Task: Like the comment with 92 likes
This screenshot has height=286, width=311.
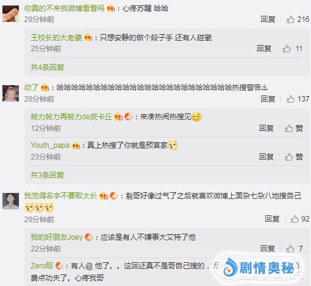Action: [295, 219]
